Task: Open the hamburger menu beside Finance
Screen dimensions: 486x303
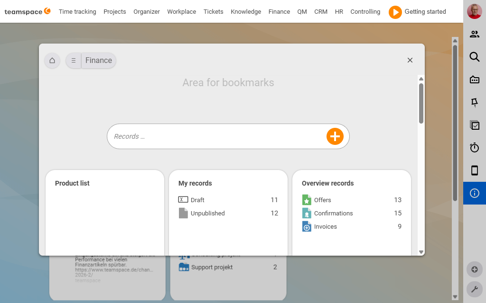Action: (74, 60)
